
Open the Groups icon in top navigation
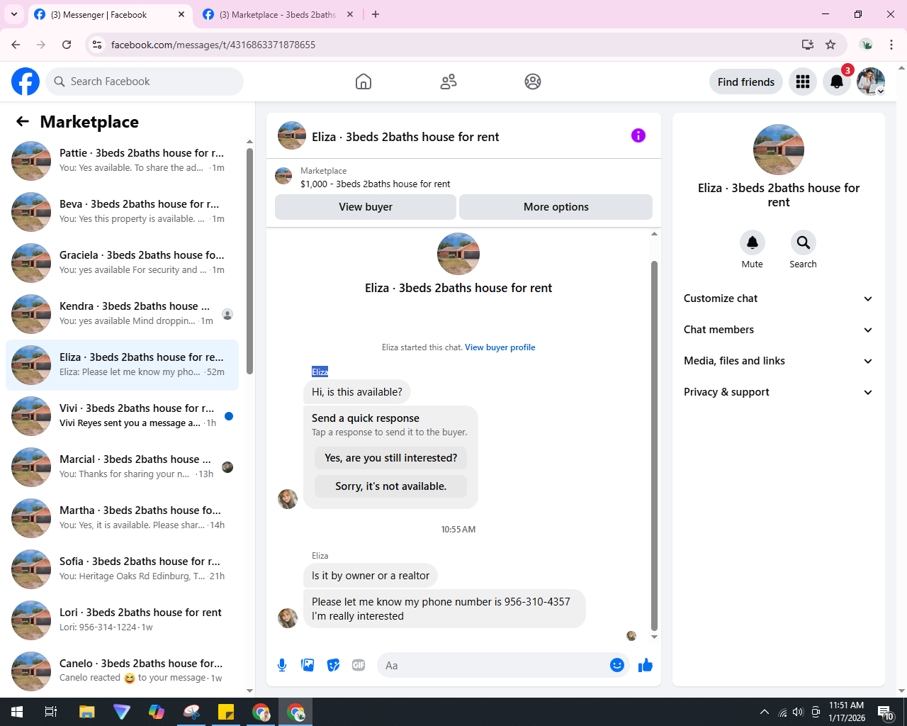[533, 82]
